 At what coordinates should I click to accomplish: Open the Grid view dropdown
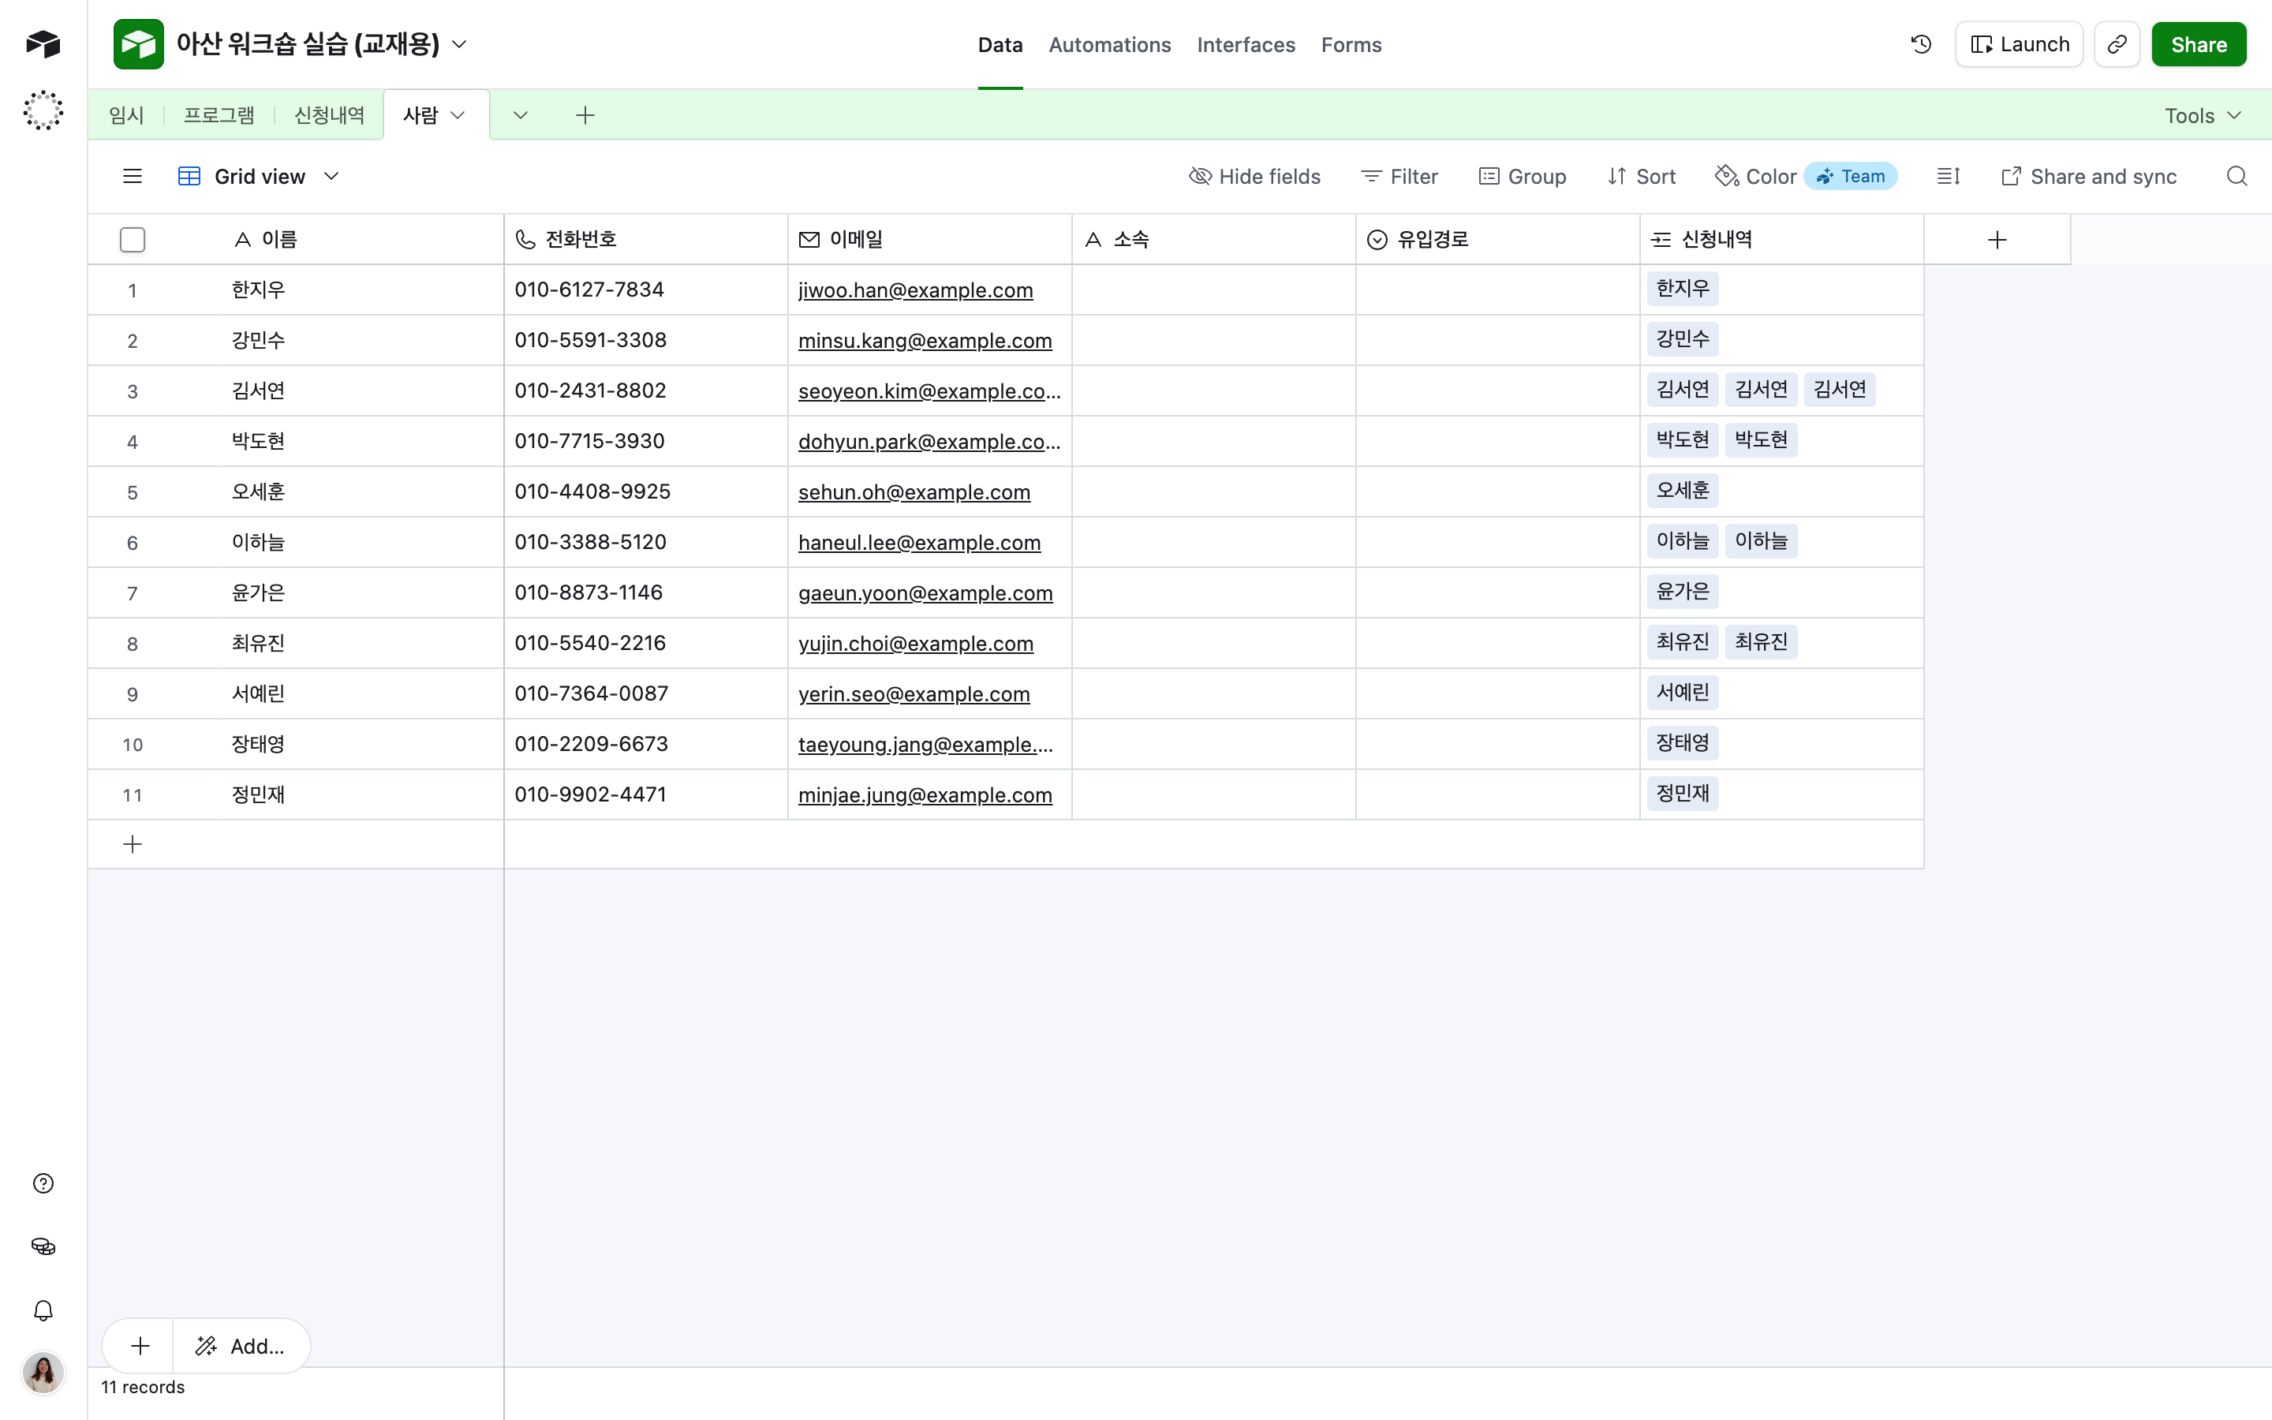(259, 177)
